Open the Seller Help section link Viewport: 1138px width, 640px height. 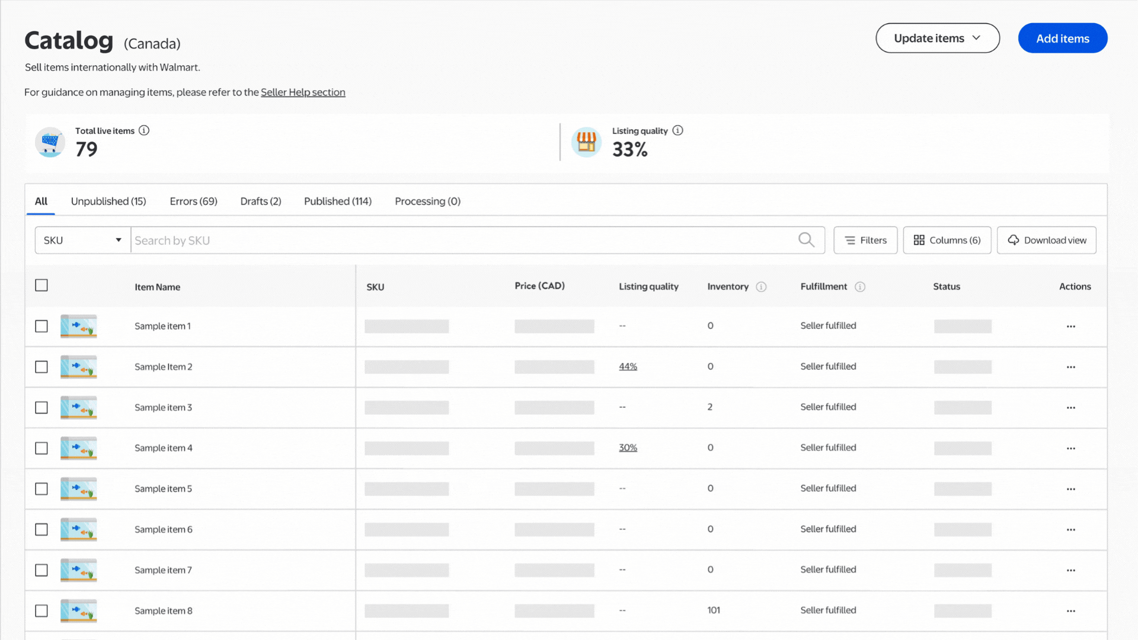(303, 92)
